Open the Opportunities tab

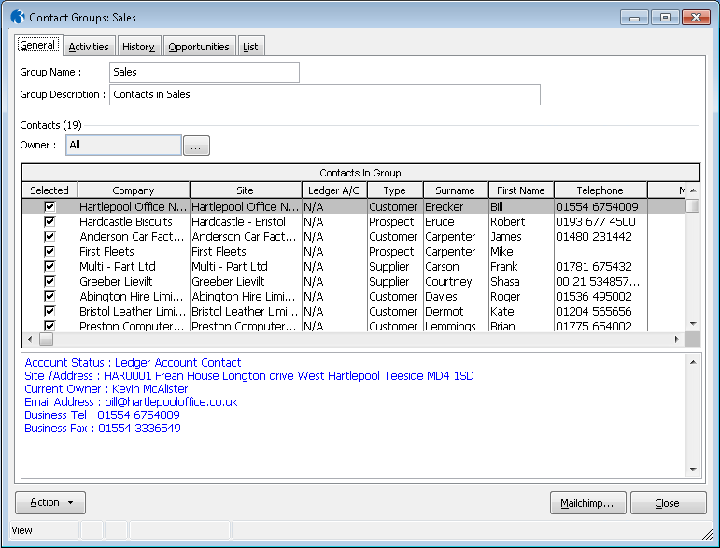[199, 47]
